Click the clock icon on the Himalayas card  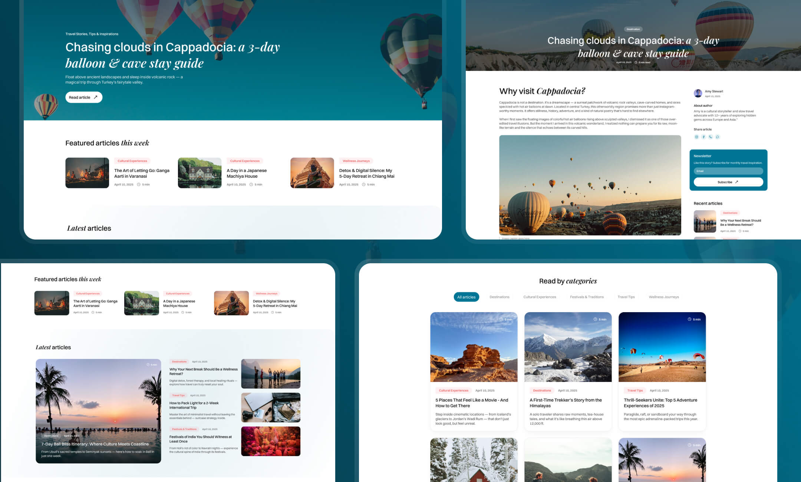tap(595, 319)
